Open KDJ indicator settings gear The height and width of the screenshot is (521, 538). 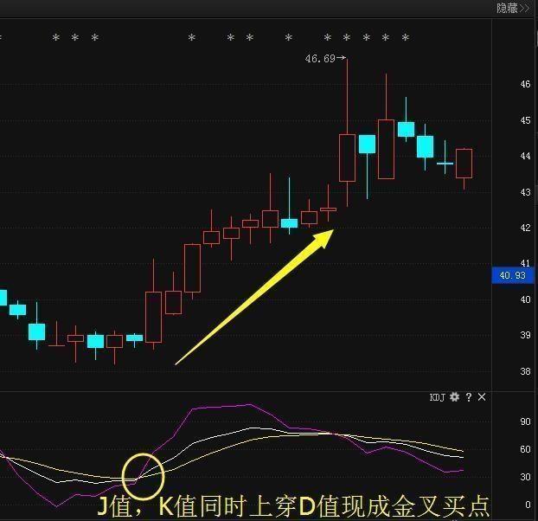coord(454,397)
